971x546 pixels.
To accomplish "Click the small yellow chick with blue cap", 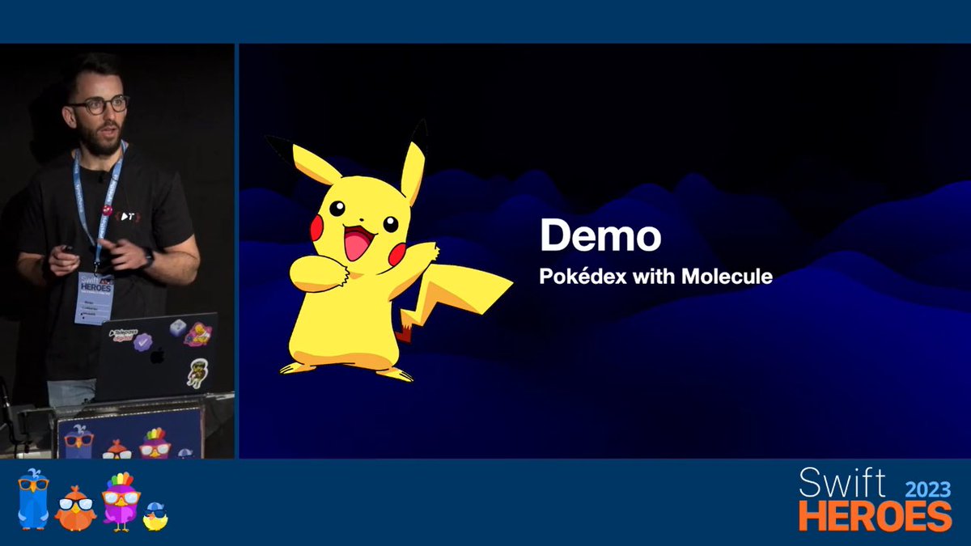I will [155, 515].
